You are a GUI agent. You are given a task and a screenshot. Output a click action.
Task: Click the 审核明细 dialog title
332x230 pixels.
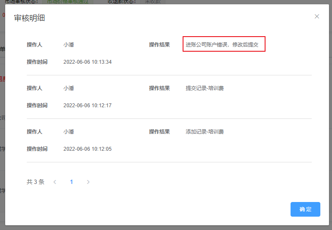pyautogui.click(x=29, y=18)
